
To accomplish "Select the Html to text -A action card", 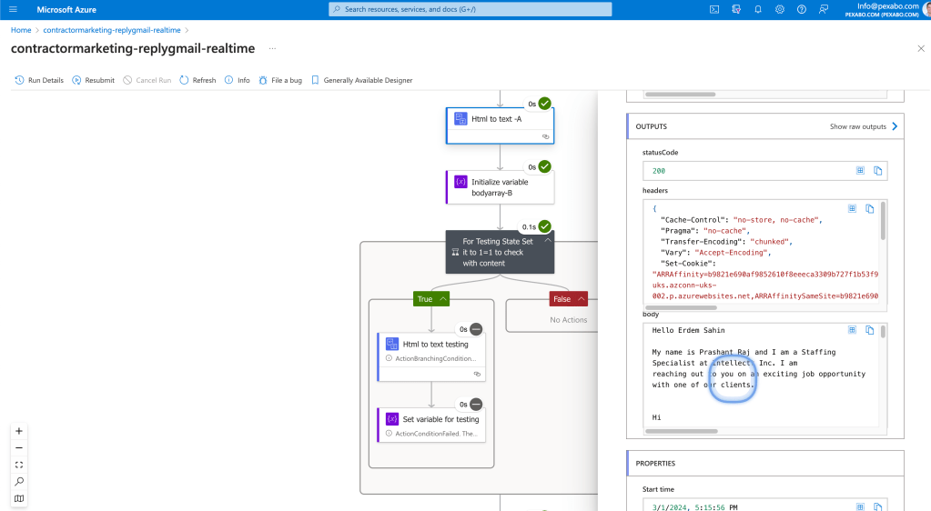I will (500, 125).
